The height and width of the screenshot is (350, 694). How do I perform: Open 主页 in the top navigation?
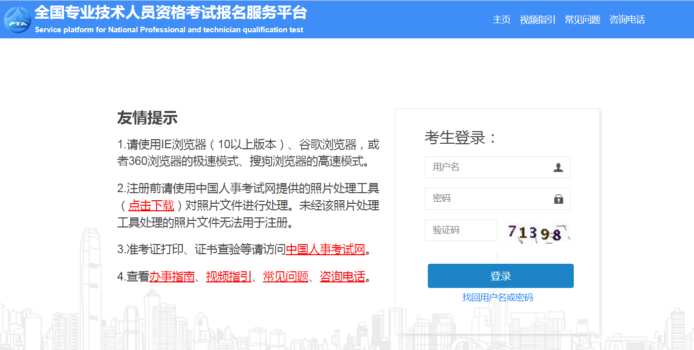coord(502,20)
